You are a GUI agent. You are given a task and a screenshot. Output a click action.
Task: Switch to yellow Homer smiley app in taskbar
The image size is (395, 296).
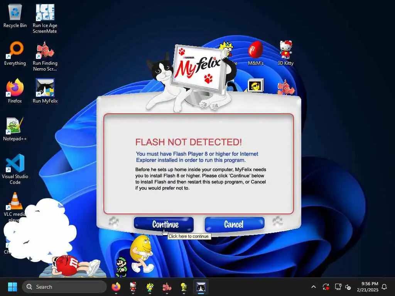point(184,287)
